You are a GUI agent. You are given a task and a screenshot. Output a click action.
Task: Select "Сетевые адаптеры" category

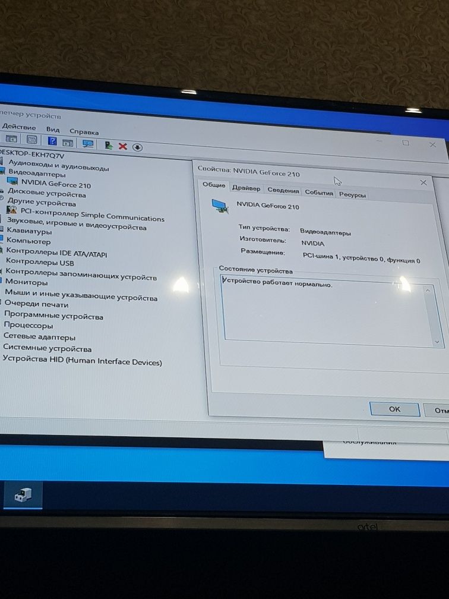point(39,337)
